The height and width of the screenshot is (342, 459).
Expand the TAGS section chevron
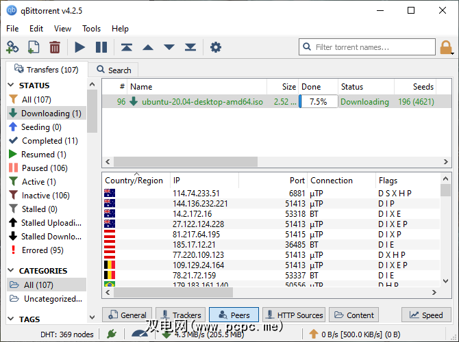(x=12, y=319)
